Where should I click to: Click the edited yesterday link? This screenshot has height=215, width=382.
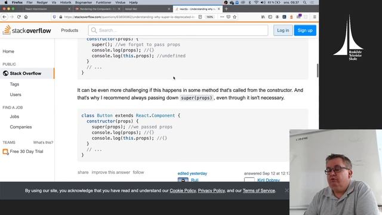click(192, 174)
